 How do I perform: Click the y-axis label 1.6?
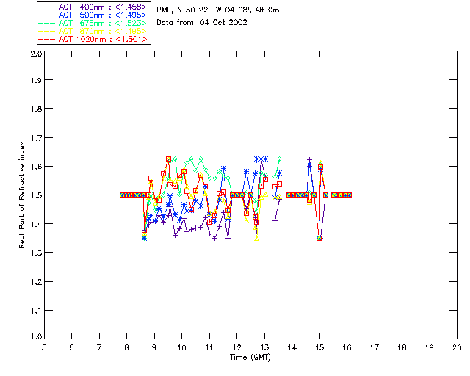pyautogui.click(x=36, y=167)
